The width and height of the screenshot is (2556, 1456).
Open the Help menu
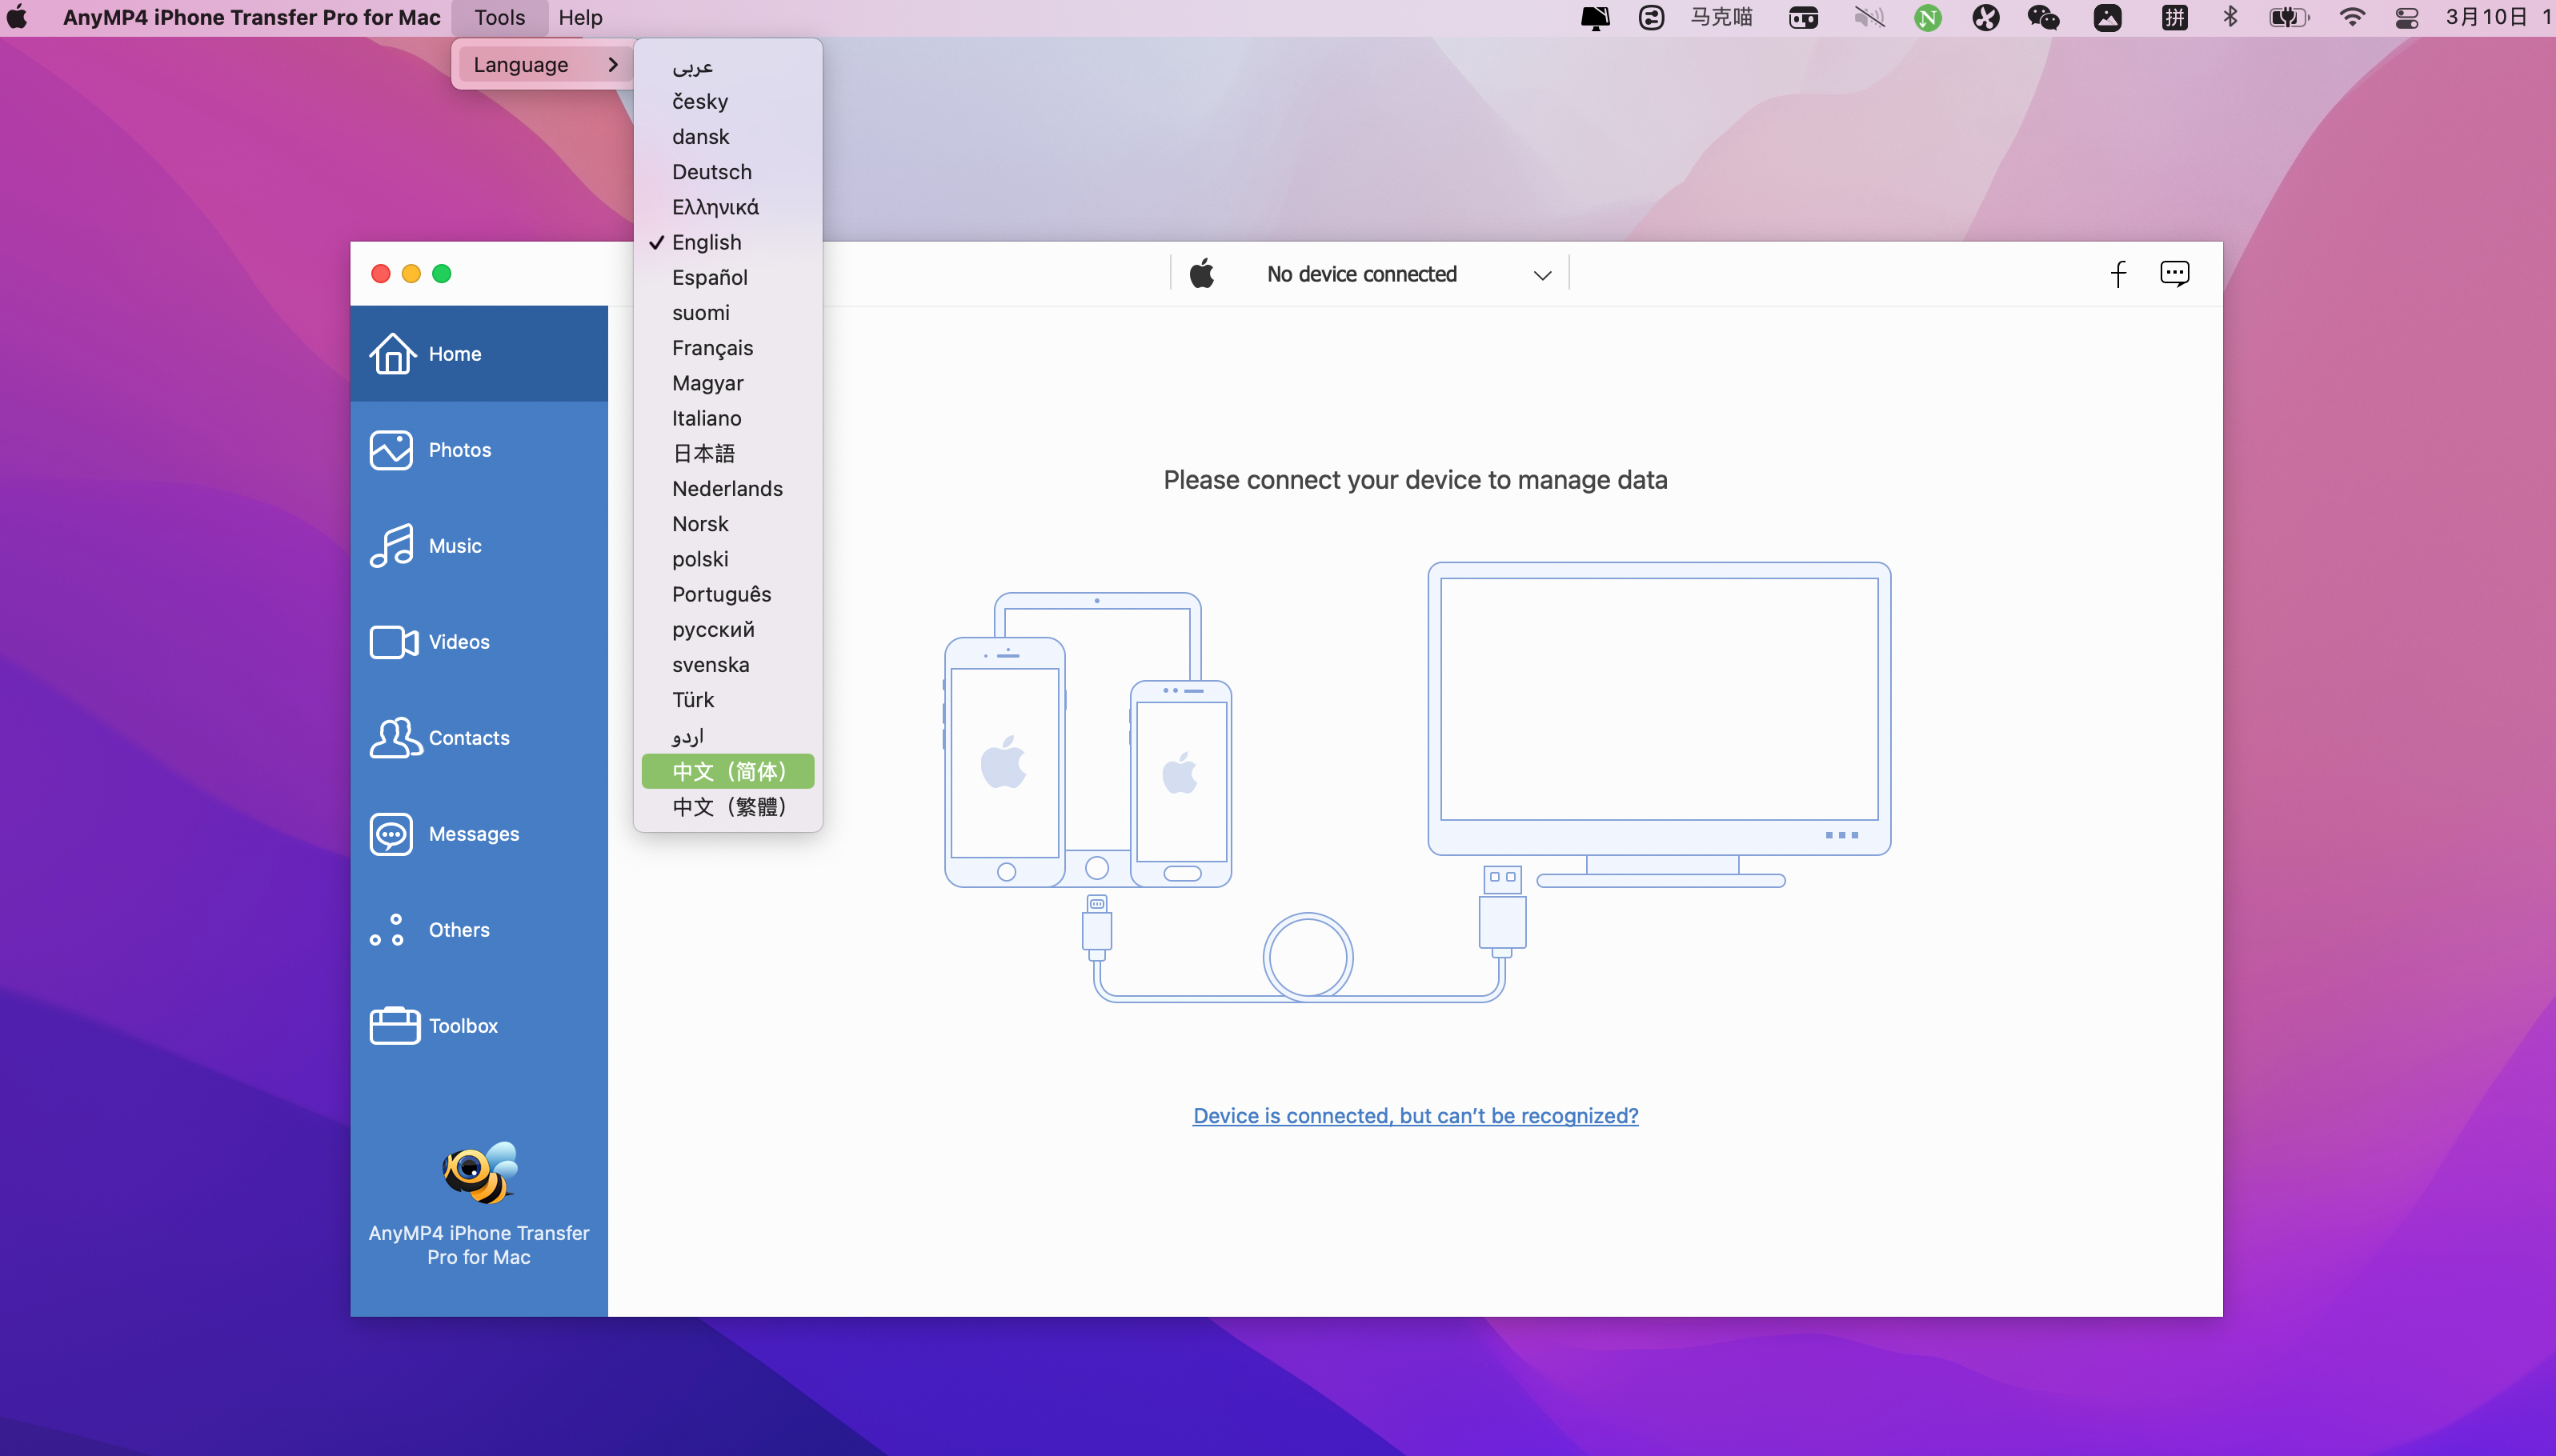tap(580, 18)
